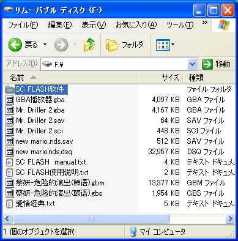The width and height of the screenshot is (238, 241).
Task: Open the Views icon menu
Action: (x=163, y=45)
